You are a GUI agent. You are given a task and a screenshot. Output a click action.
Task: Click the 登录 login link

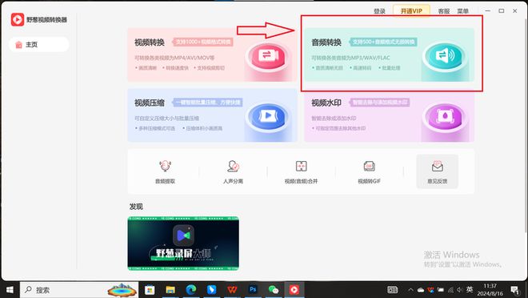click(379, 11)
